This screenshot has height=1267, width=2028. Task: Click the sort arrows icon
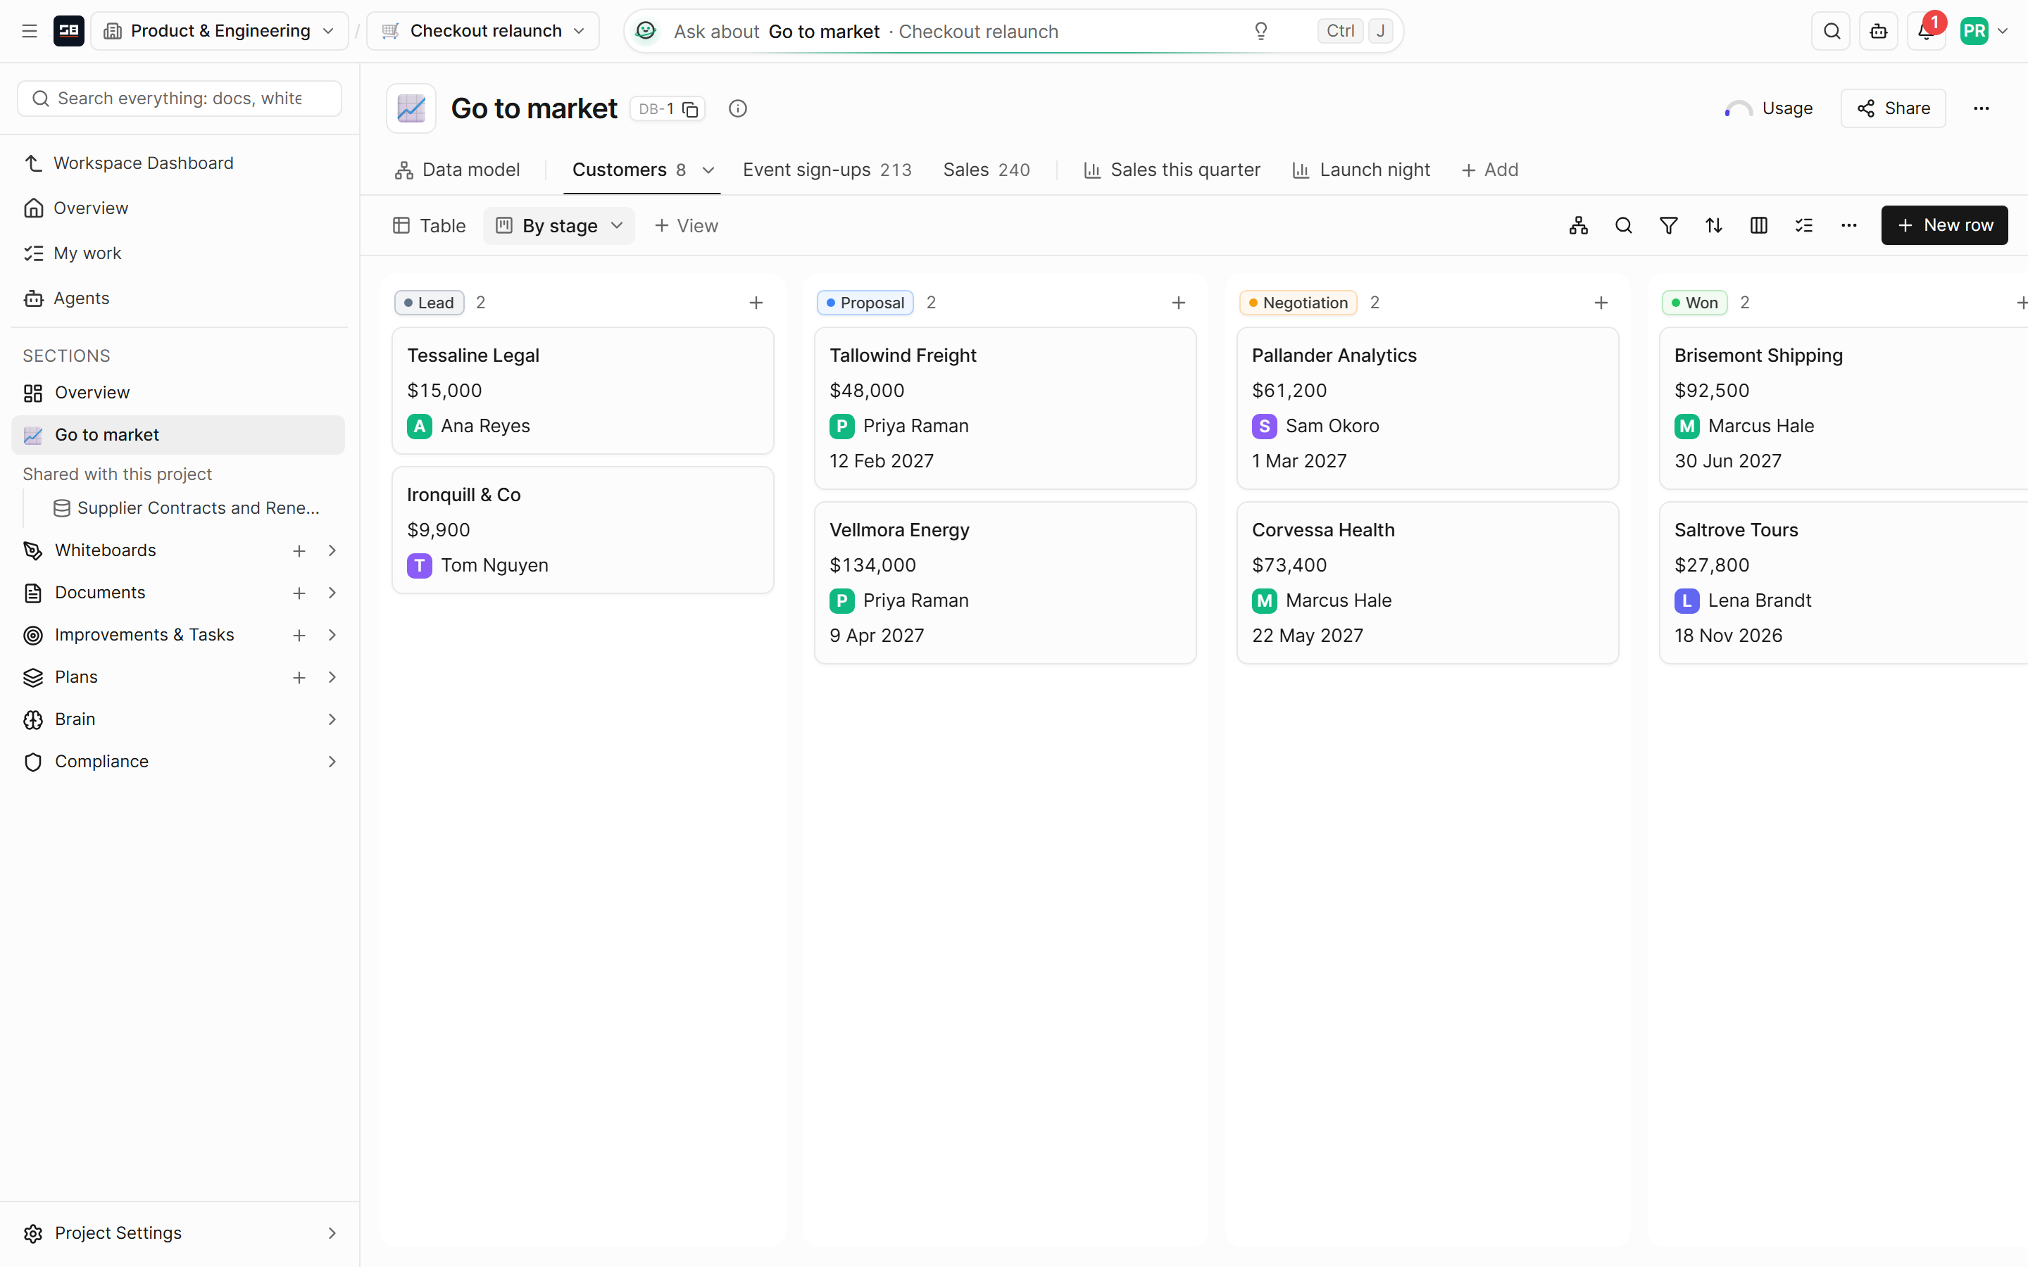pyautogui.click(x=1714, y=225)
